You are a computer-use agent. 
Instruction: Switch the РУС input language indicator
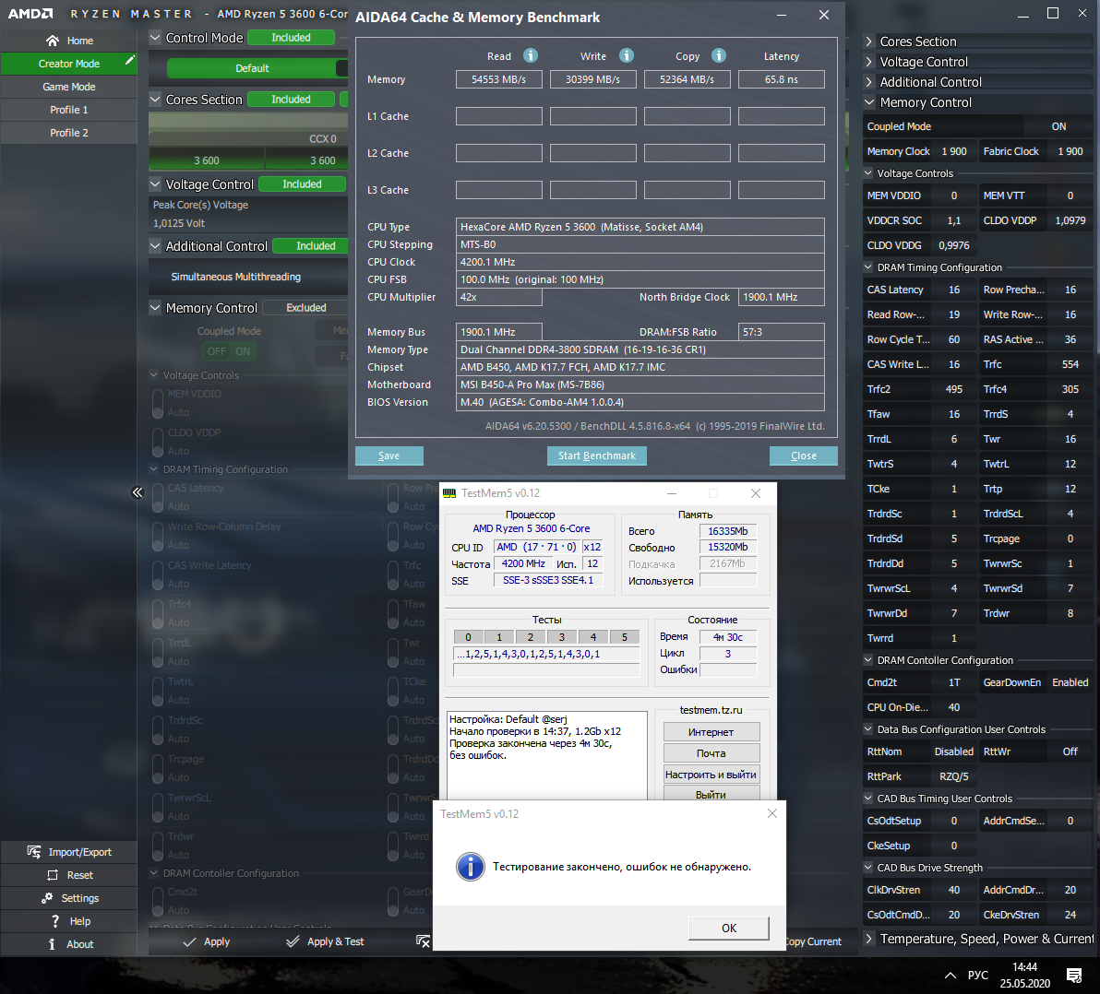pyautogui.click(x=977, y=975)
